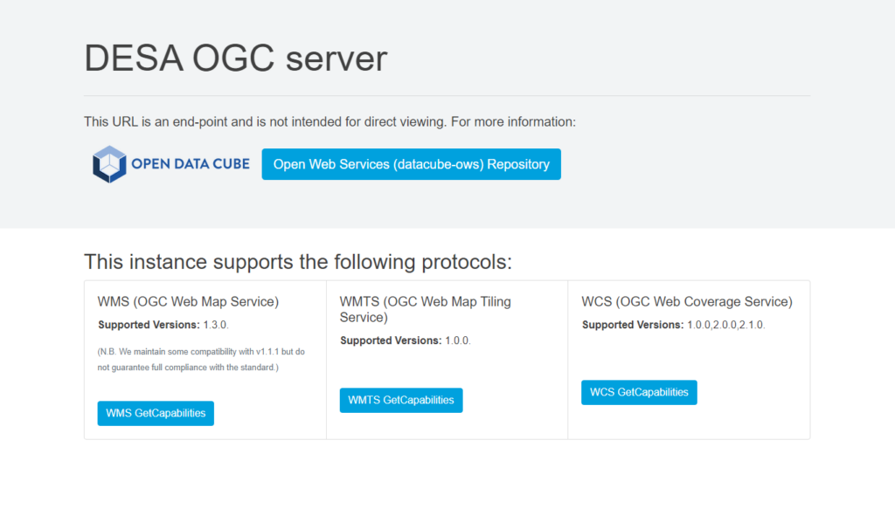Click the 'Supported Versions:' label in WMTS card
Viewport: 895px width, 509px height.
tap(391, 340)
